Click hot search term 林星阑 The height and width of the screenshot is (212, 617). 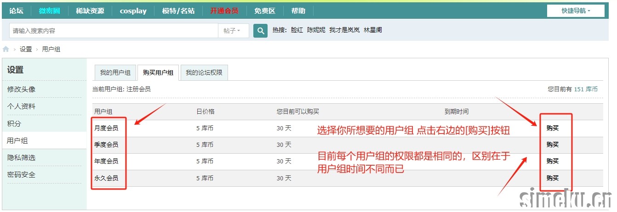[373, 30]
